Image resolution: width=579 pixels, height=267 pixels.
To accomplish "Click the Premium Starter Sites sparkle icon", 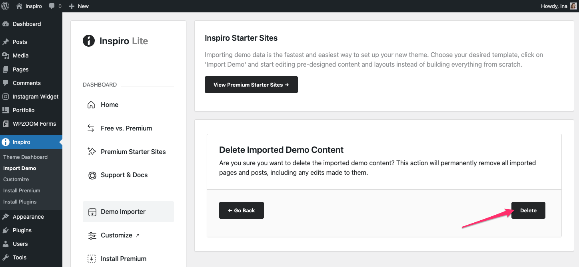I will coord(92,152).
